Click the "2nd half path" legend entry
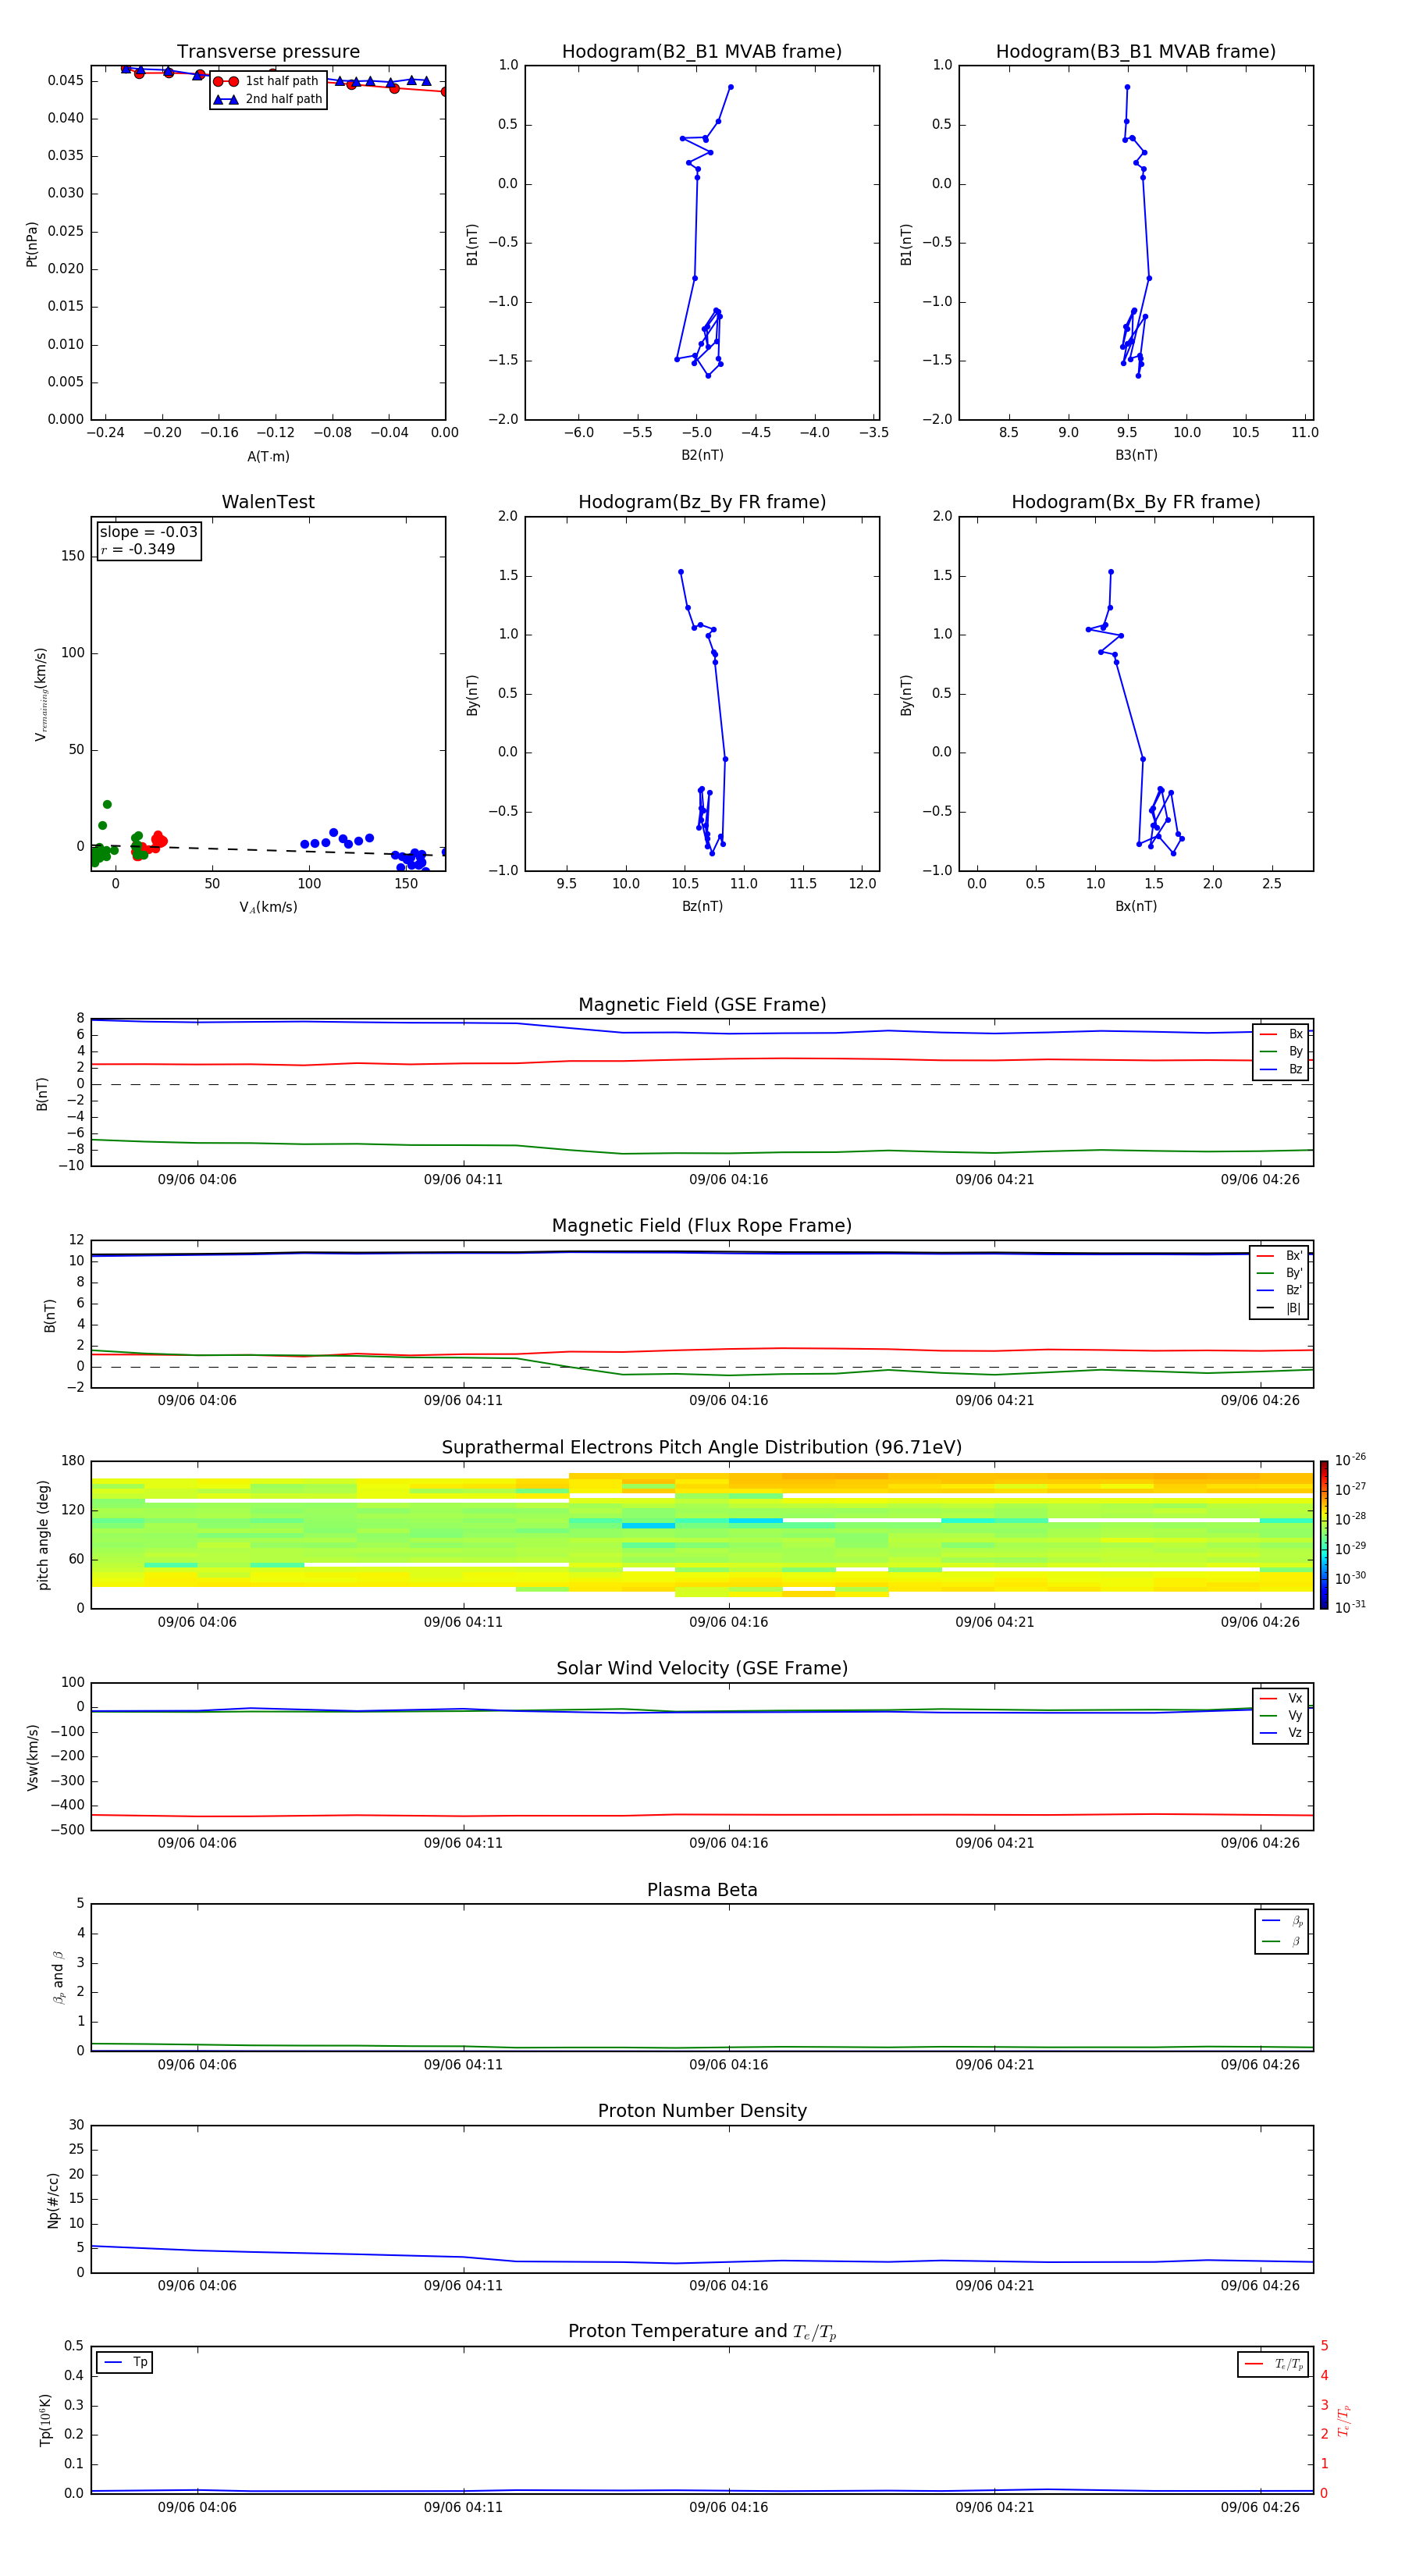Screen dimensions: 1405x2576 [x=268, y=99]
